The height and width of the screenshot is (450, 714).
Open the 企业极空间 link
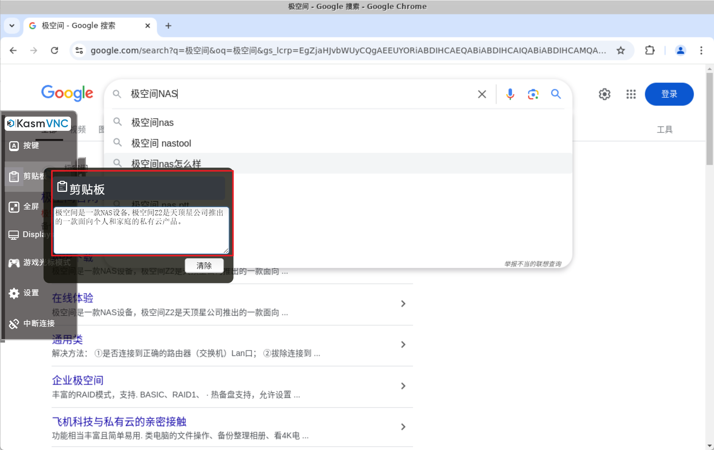(78, 381)
